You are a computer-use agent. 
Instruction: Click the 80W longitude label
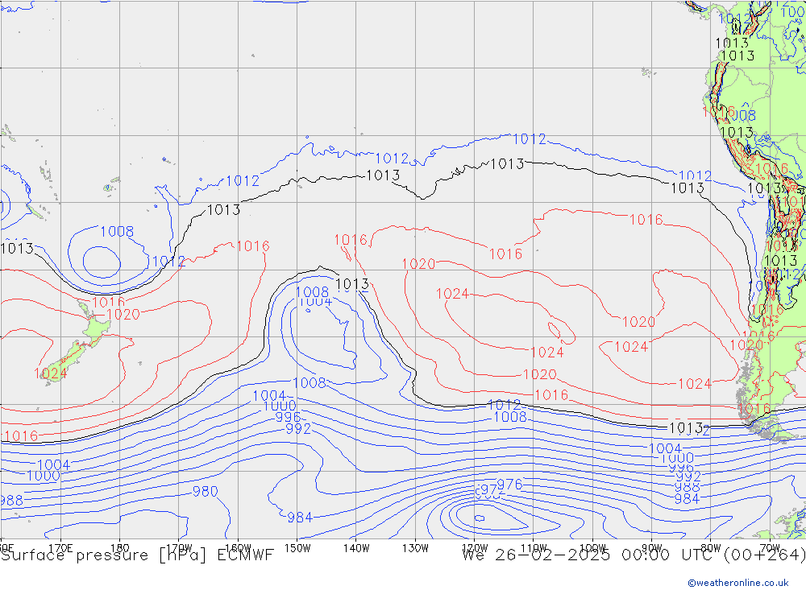(x=711, y=548)
